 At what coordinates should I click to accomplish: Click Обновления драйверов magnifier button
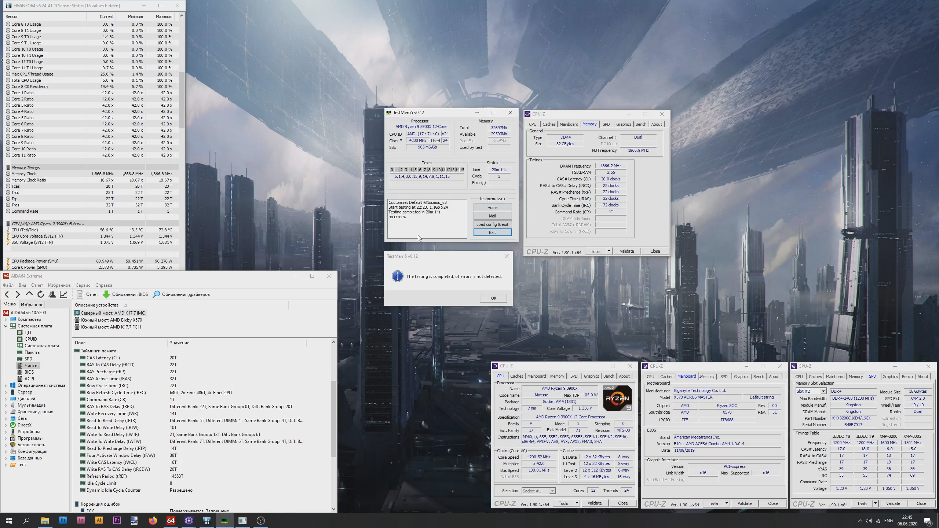click(x=181, y=294)
